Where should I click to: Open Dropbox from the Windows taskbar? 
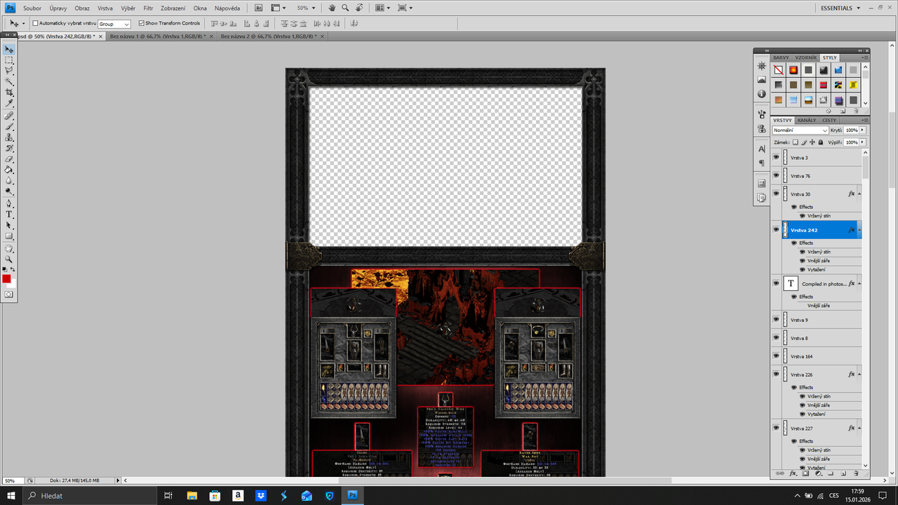click(261, 496)
